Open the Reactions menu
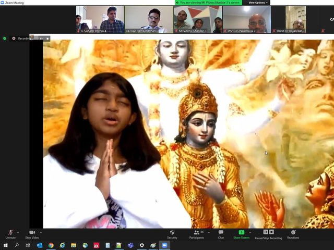The height and width of the screenshot is (250, 334). pyautogui.click(x=293, y=234)
